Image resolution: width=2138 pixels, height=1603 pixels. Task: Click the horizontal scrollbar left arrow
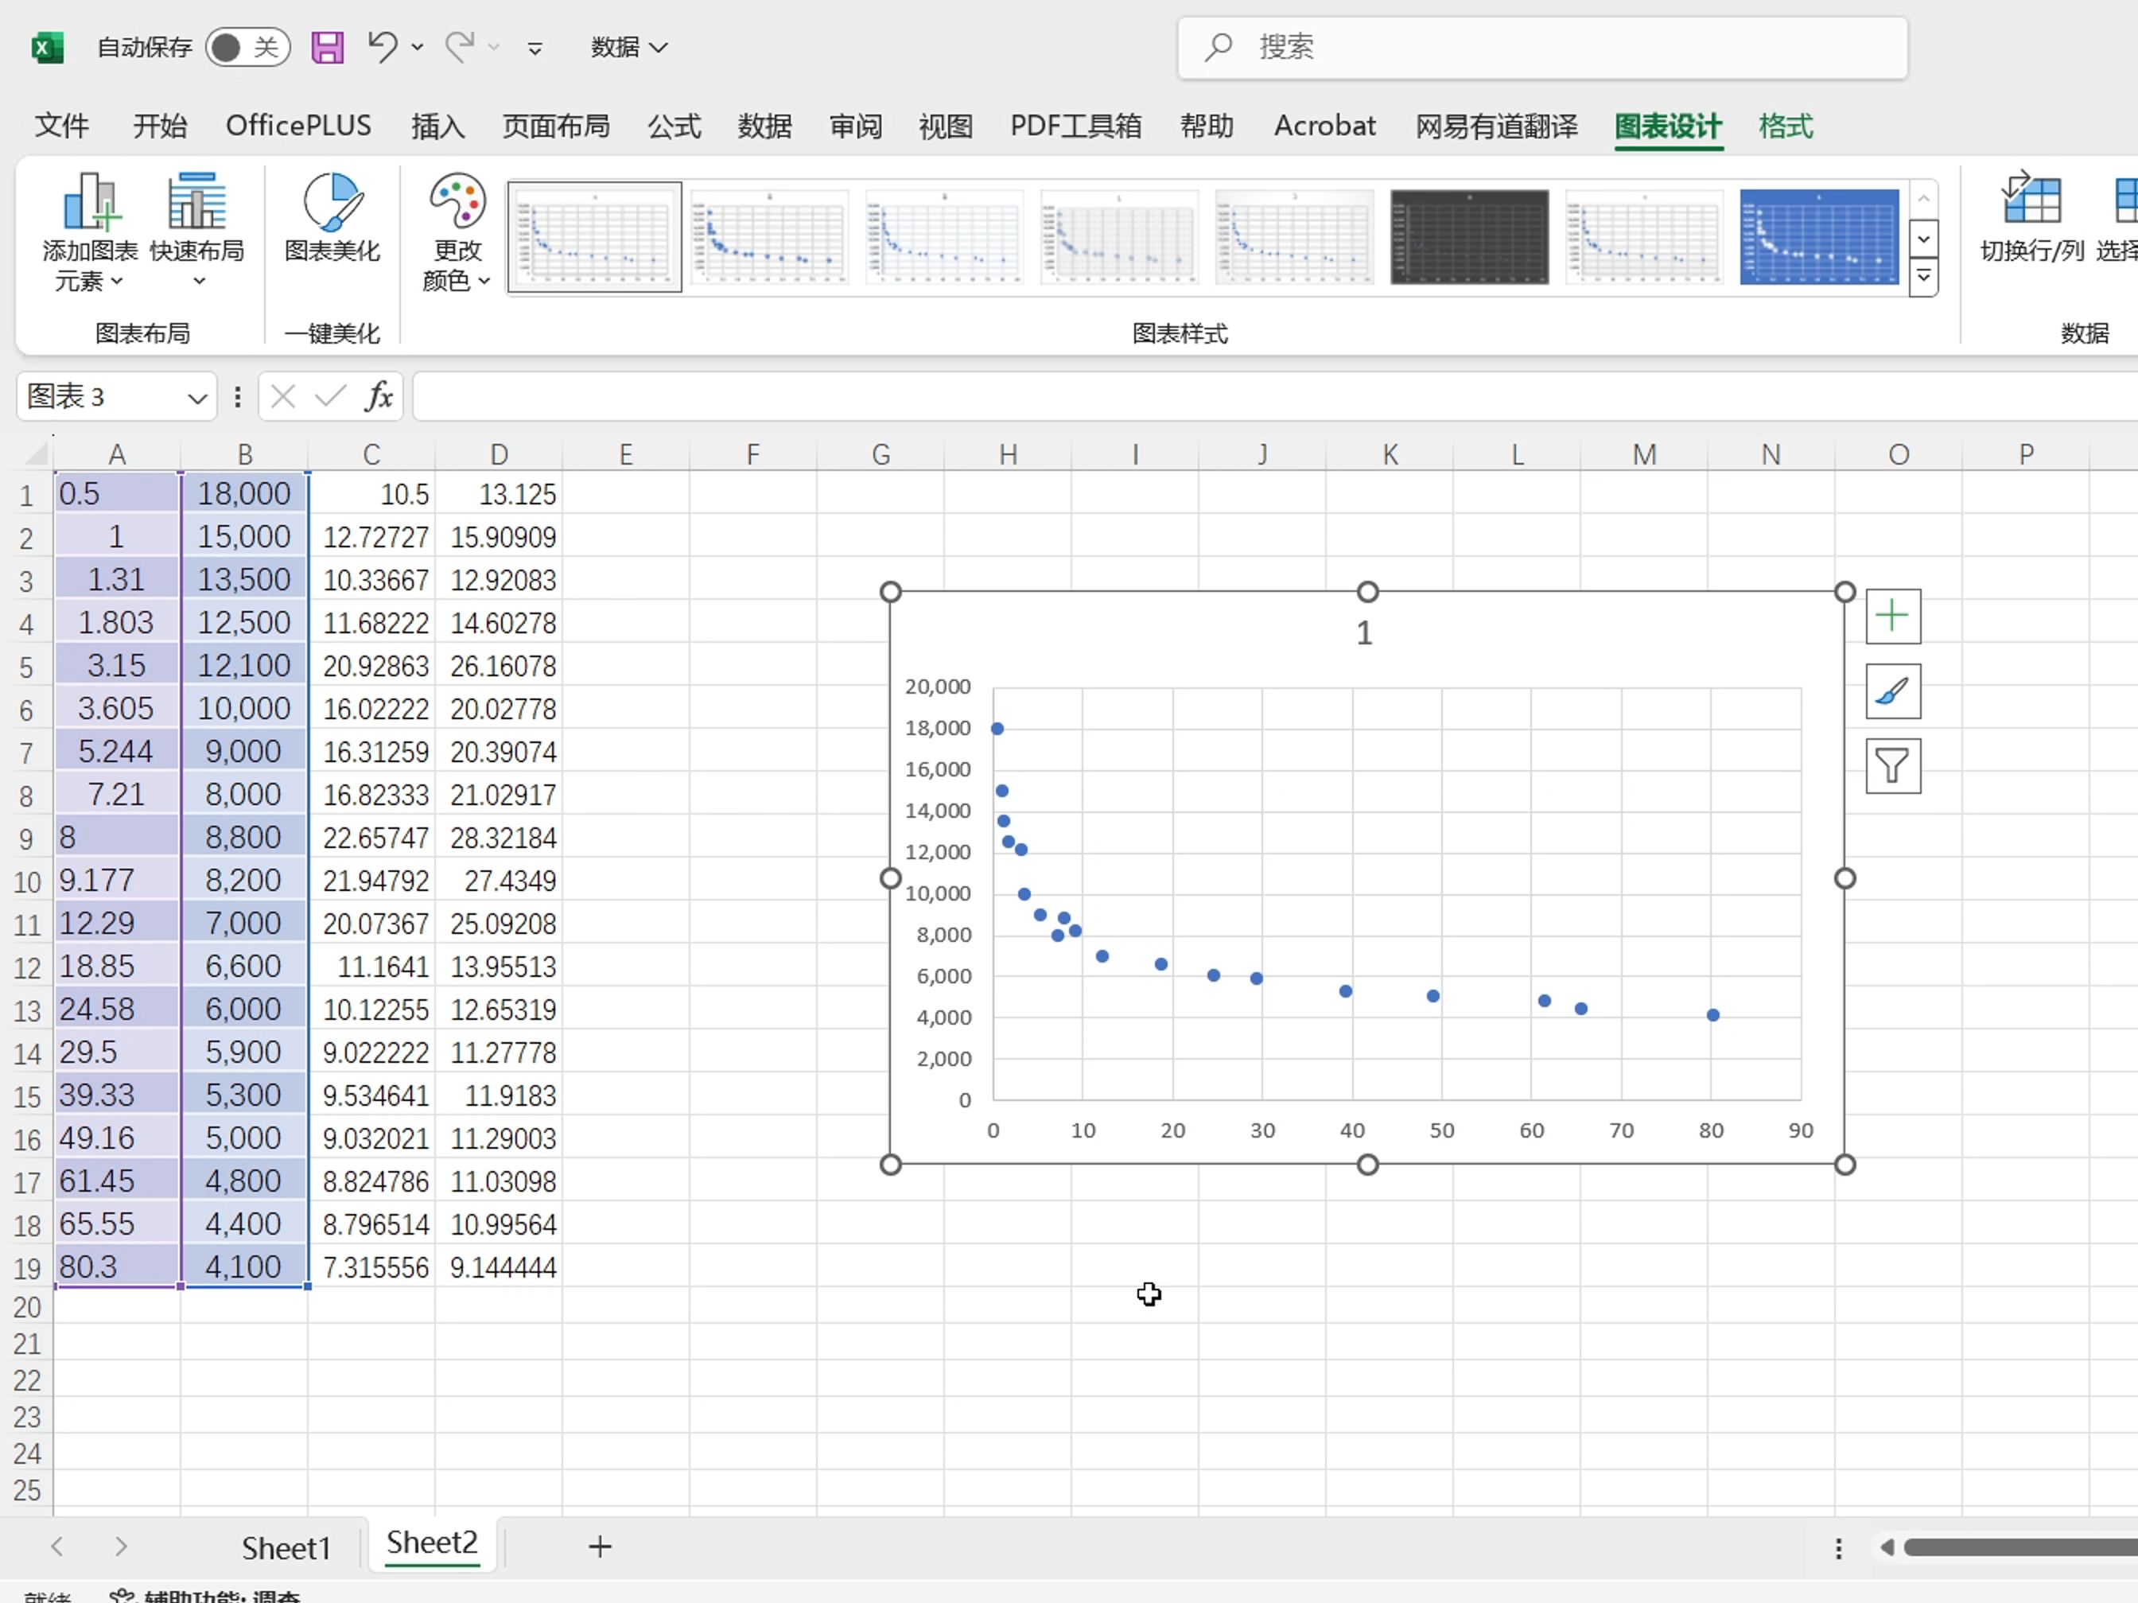coord(1887,1548)
